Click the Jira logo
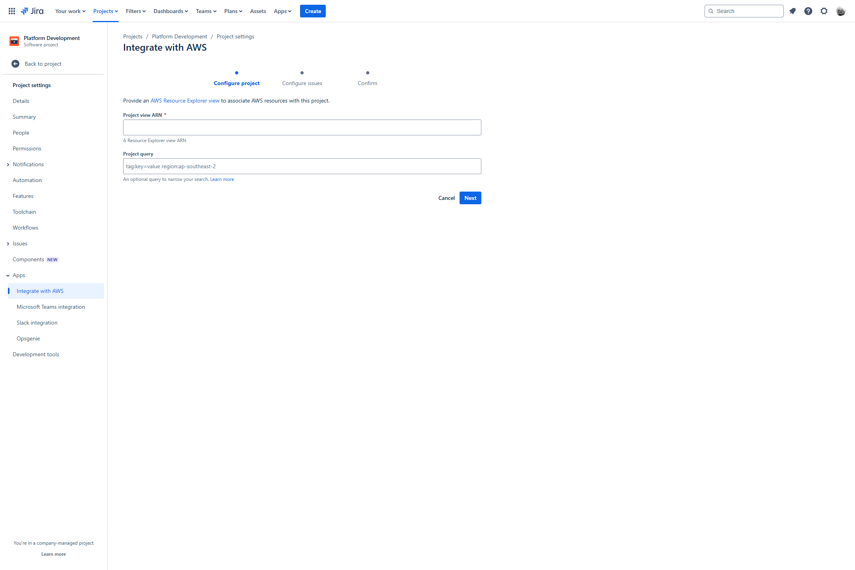This screenshot has width=855, height=570. 32,11
